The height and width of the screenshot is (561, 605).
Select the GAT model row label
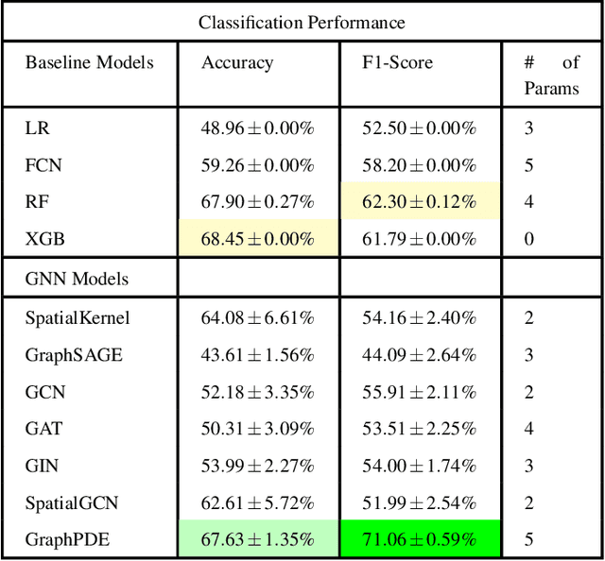click(44, 429)
